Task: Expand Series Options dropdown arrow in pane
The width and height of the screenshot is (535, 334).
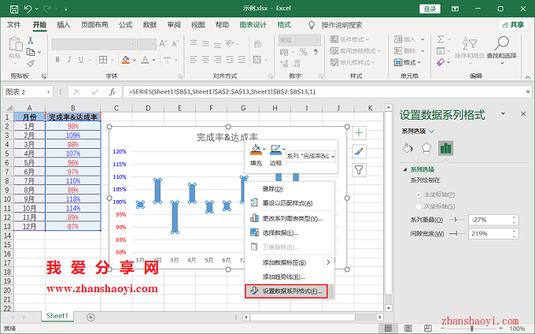Action: (432, 132)
